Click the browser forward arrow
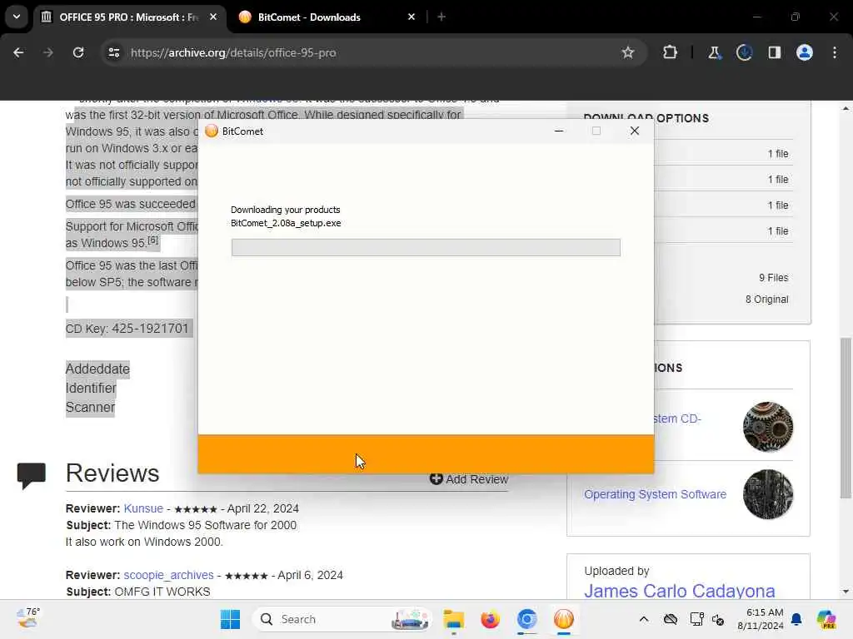The width and height of the screenshot is (853, 639). click(47, 52)
